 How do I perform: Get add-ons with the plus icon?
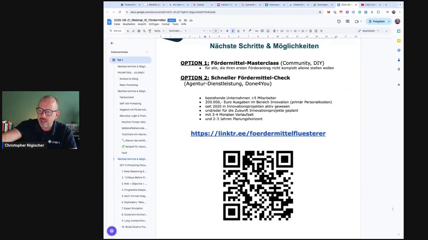click(399, 85)
